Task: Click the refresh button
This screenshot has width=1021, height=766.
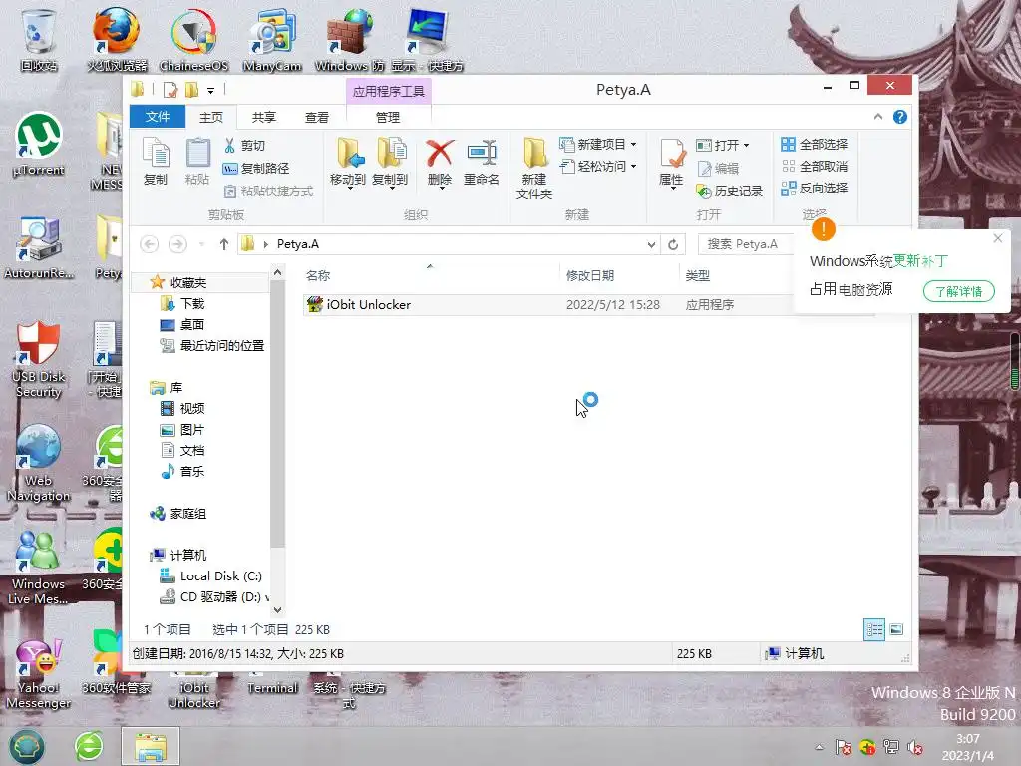Action: [673, 244]
